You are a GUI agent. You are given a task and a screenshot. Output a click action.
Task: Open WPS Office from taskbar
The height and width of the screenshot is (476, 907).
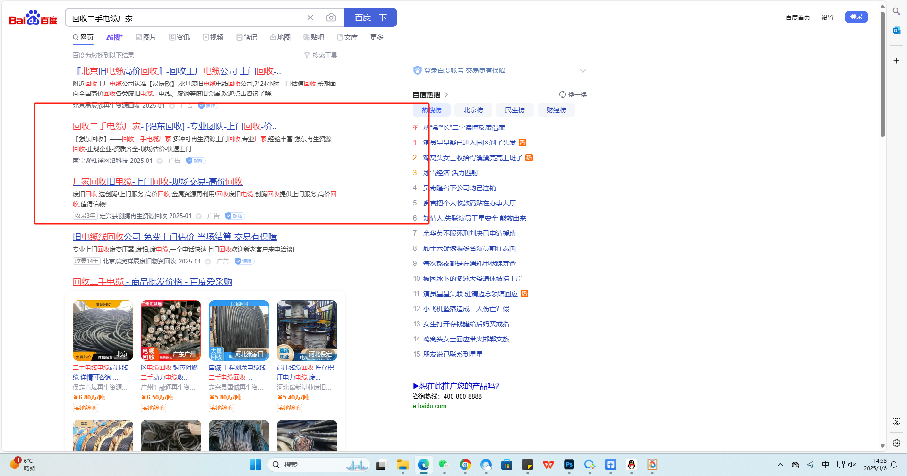point(548,465)
